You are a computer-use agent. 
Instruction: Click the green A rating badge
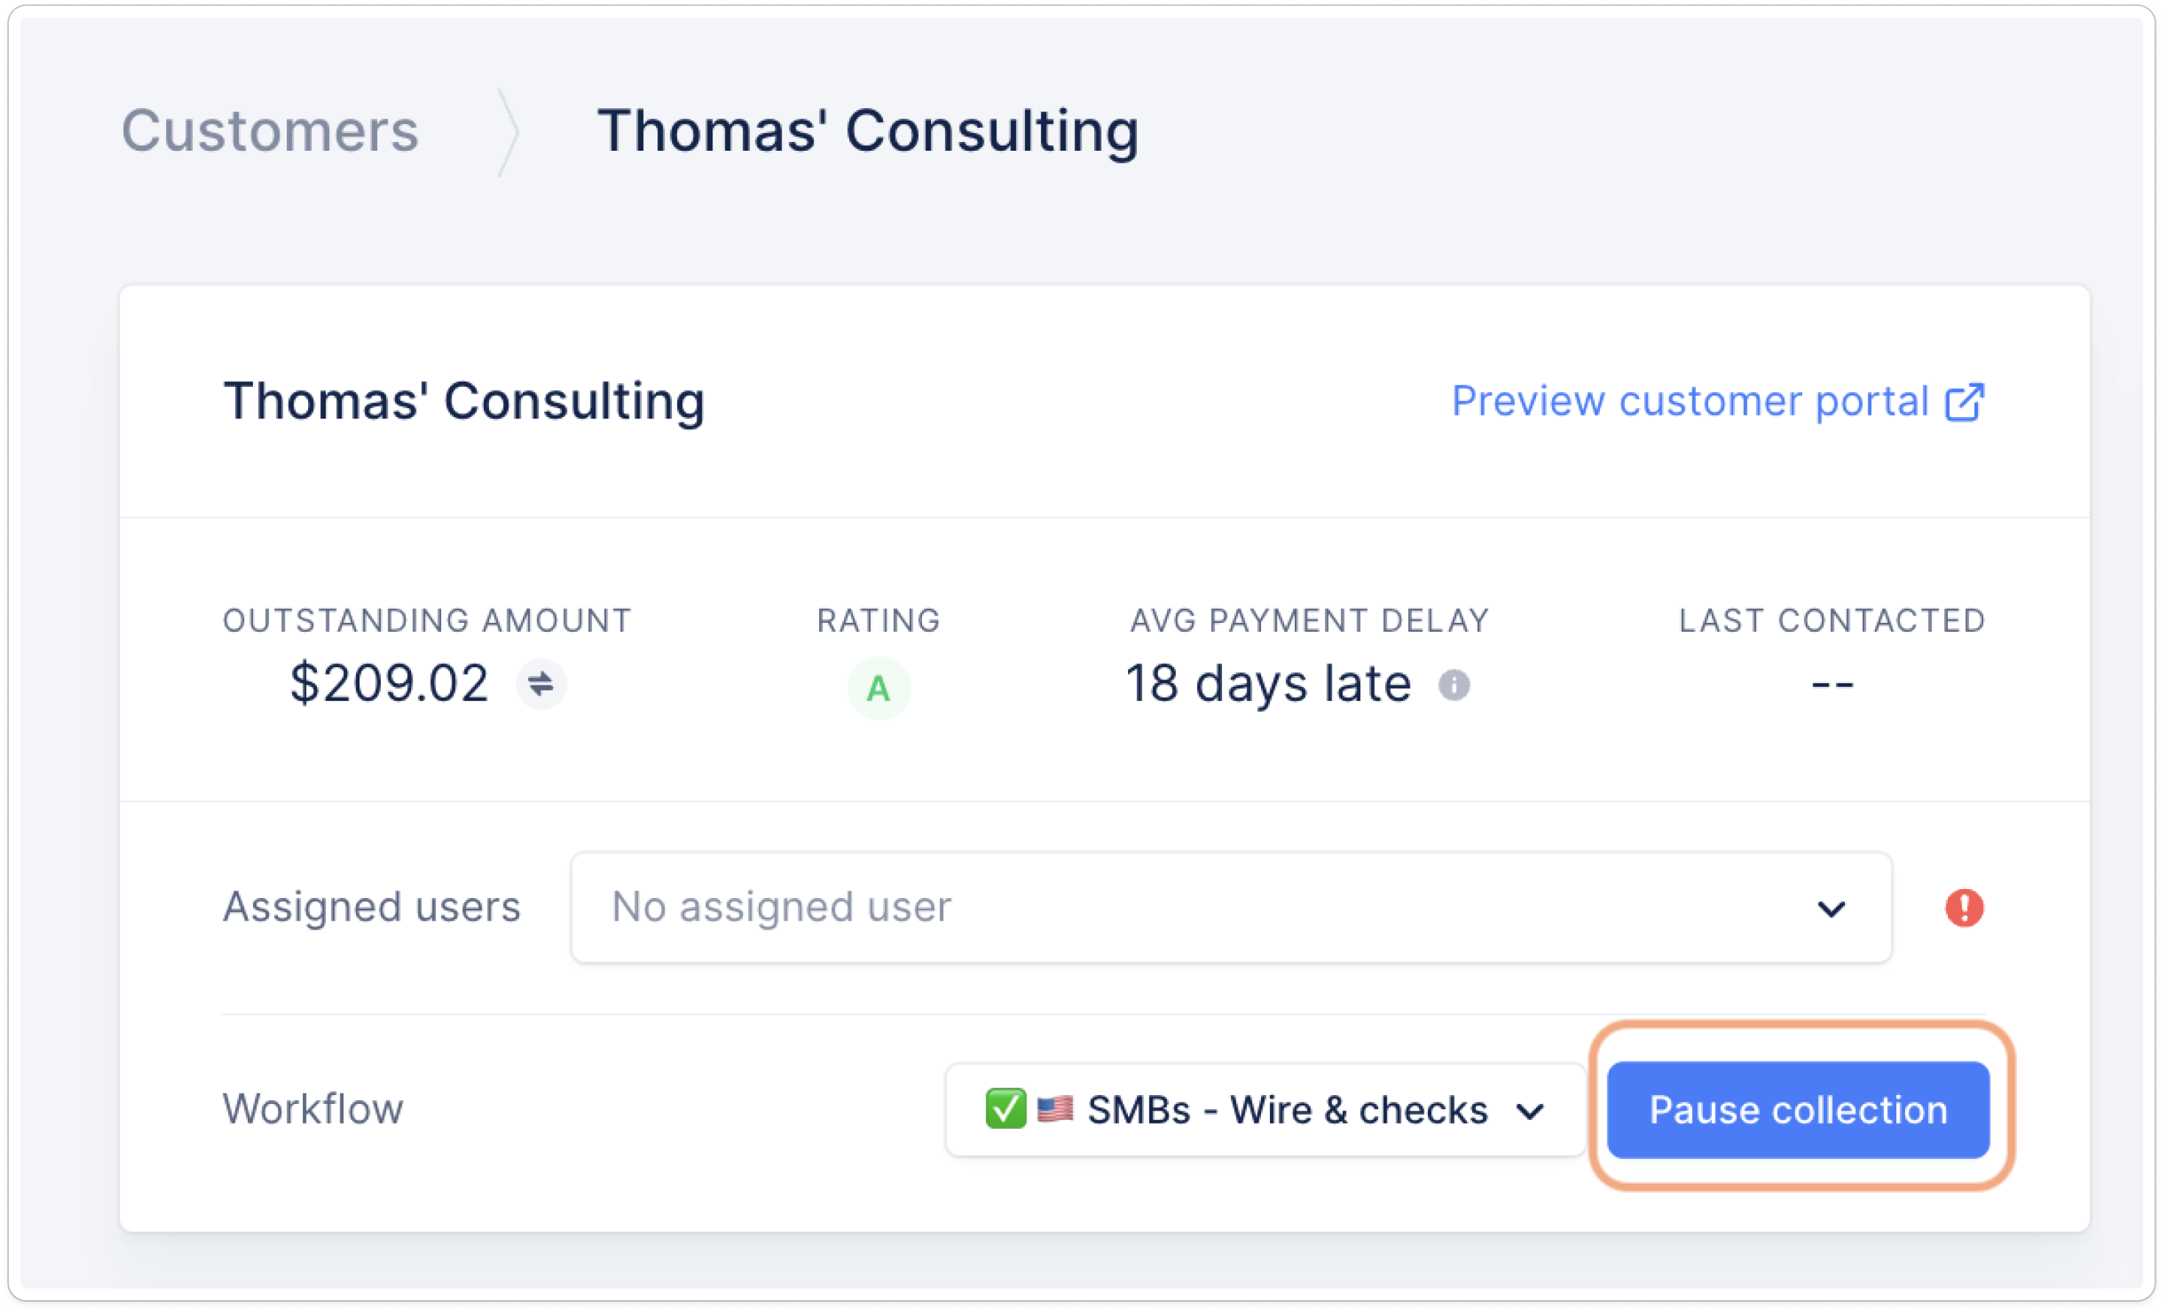pyautogui.click(x=878, y=688)
